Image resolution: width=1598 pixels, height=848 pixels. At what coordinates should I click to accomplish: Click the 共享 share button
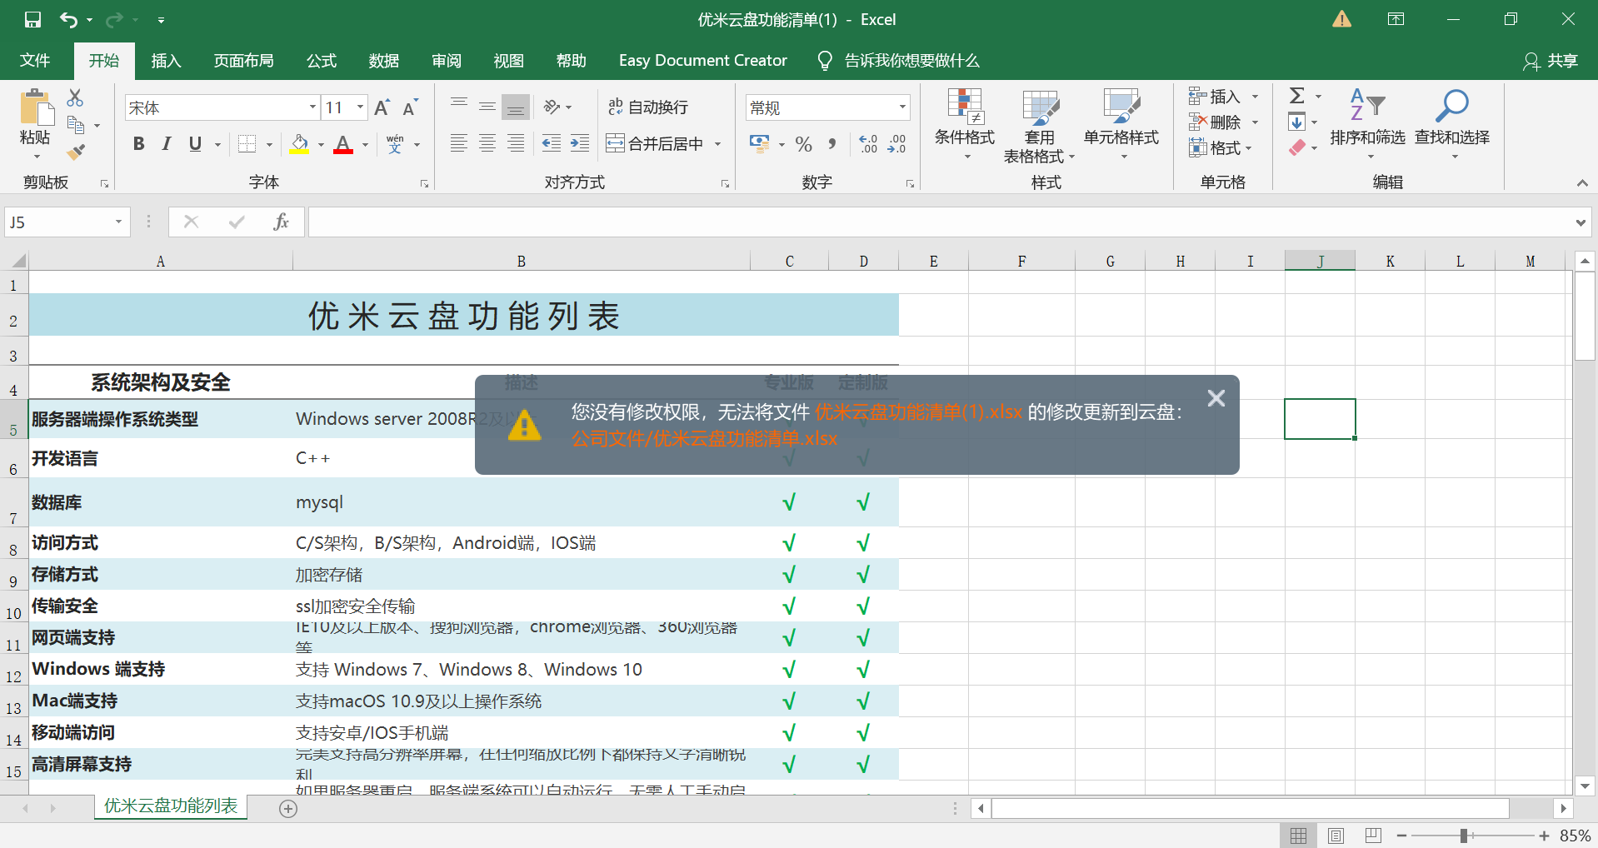(x=1551, y=61)
